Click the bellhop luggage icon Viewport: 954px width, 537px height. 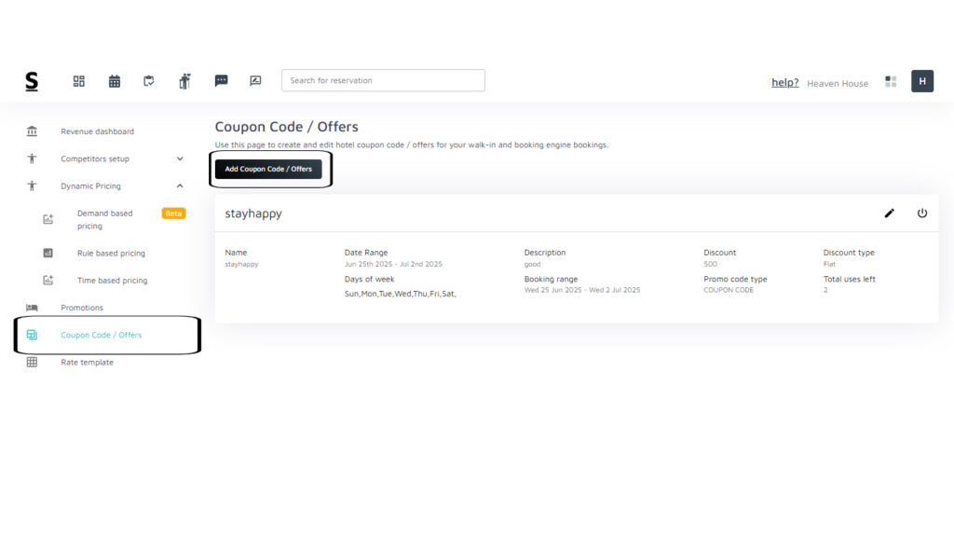tap(184, 81)
